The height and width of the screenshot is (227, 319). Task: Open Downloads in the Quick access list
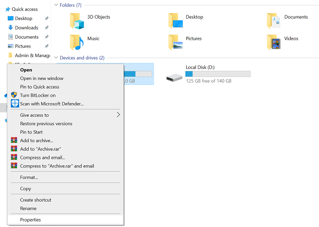pyautogui.click(x=26, y=28)
